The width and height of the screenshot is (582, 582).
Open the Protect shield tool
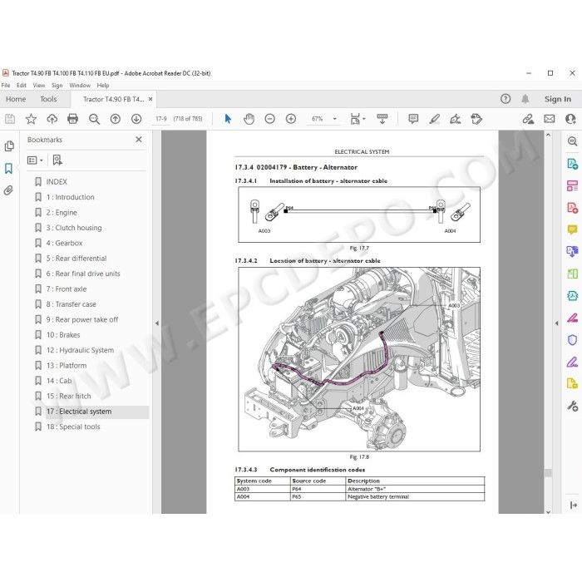pos(572,340)
